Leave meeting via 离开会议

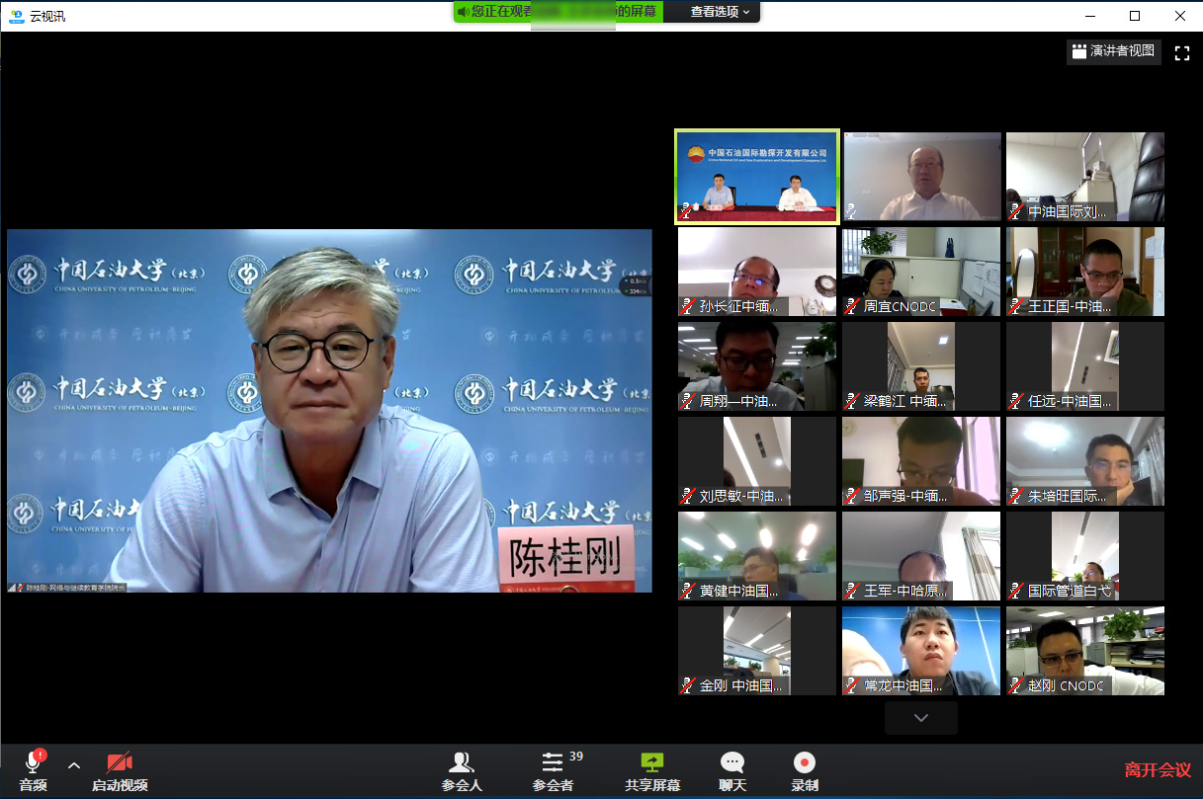pyautogui.click(x=1158, y=769)
